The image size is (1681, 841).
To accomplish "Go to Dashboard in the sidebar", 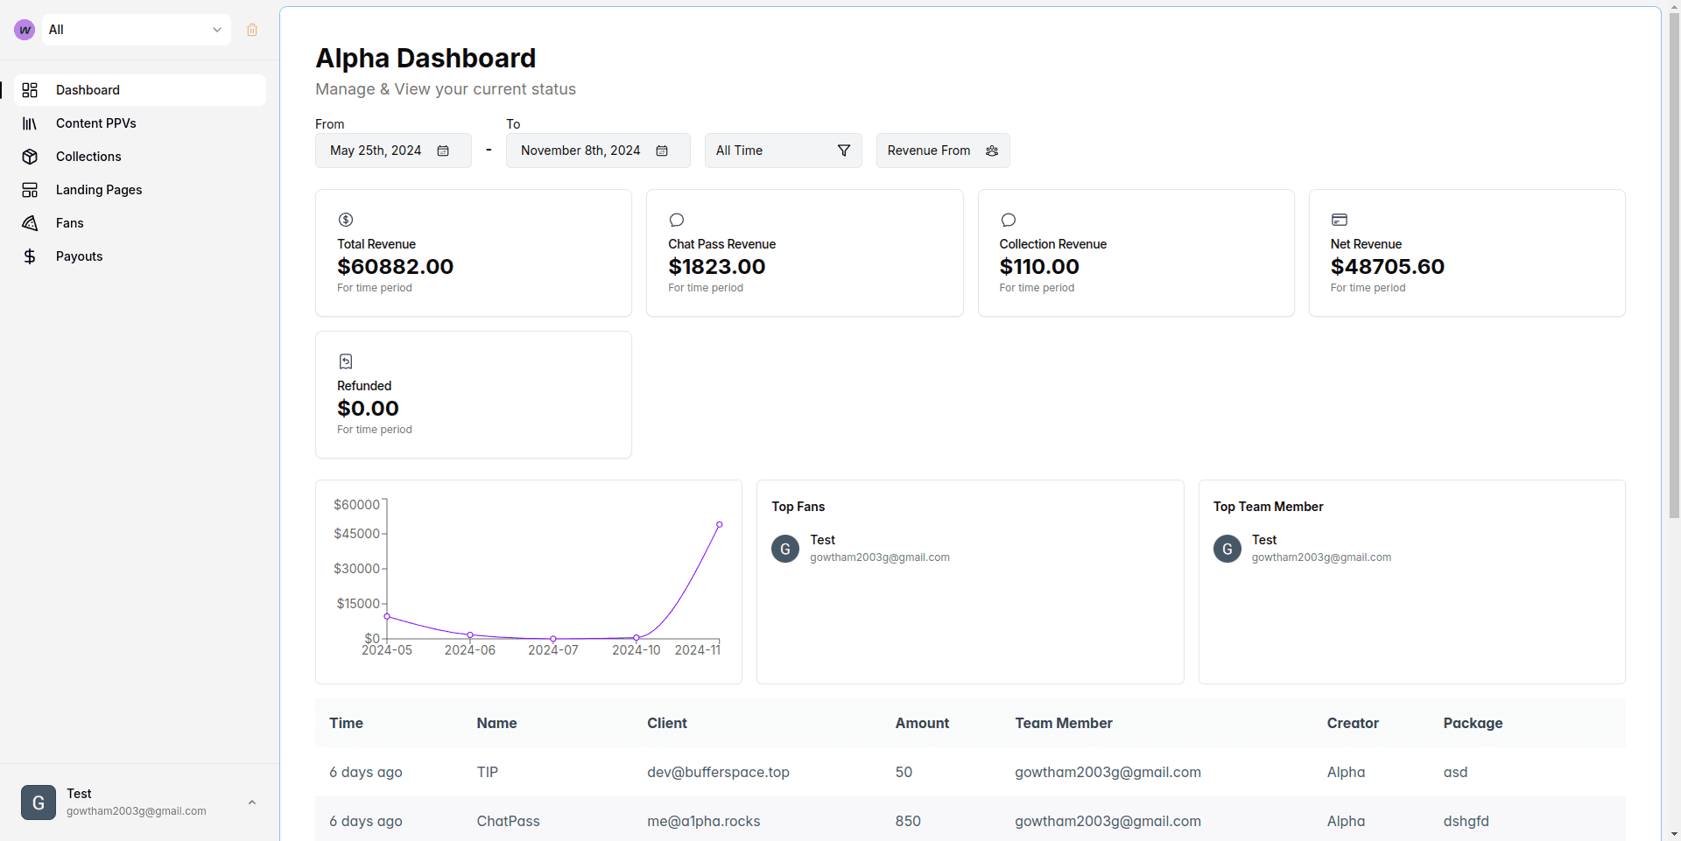I will pyautogui.click(x=140, y=90).
